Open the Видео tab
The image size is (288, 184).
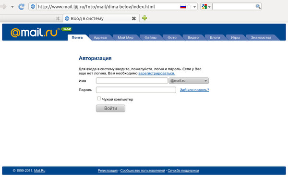193,37
